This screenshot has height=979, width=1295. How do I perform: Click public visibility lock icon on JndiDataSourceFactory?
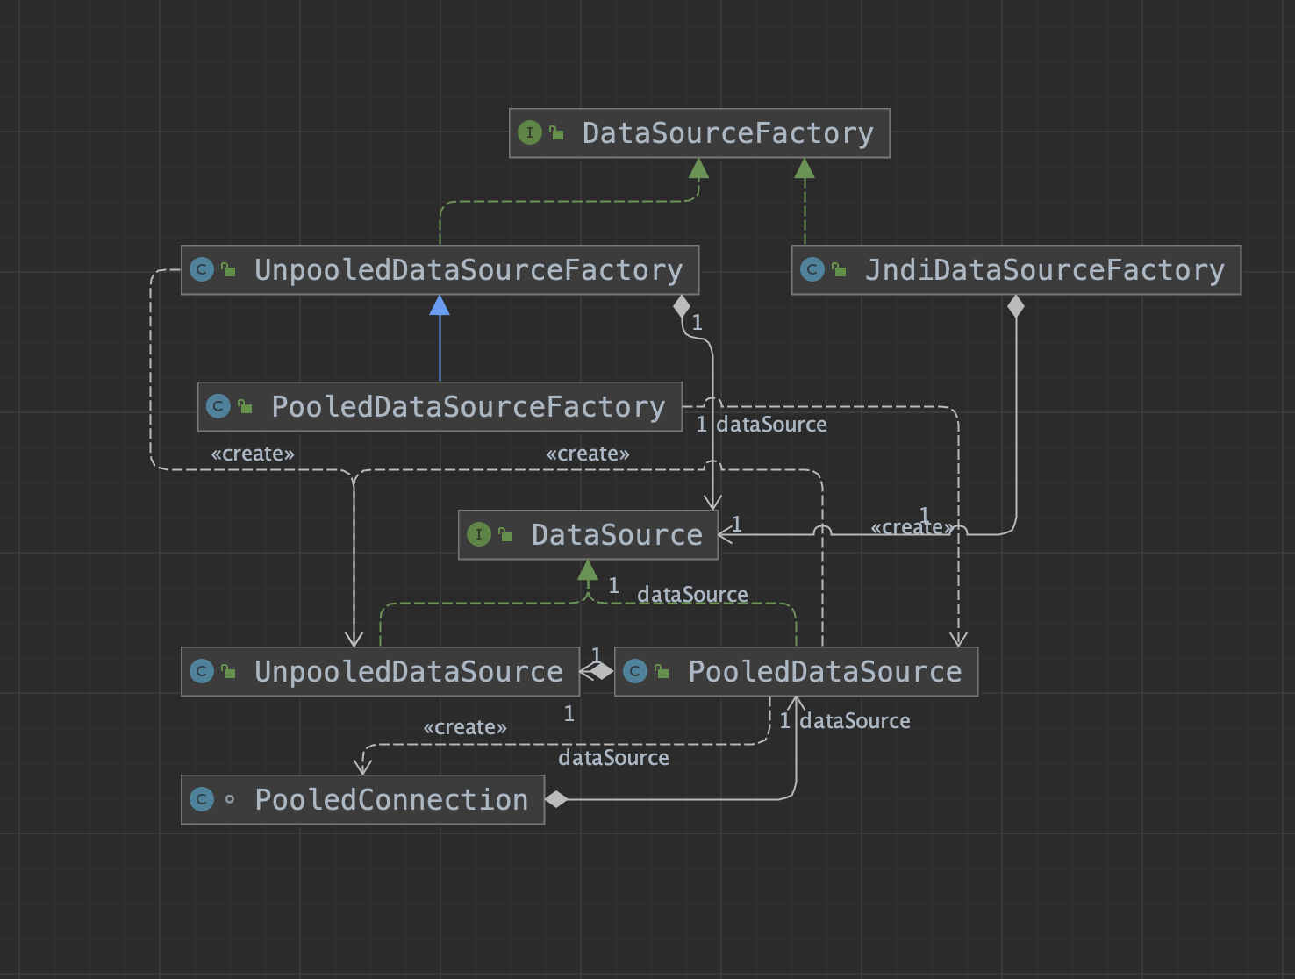coord(839,270)
